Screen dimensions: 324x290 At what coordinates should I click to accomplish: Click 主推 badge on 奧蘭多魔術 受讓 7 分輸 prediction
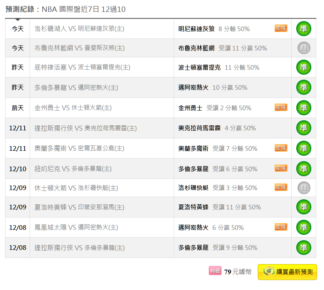(x=281, y=148)
